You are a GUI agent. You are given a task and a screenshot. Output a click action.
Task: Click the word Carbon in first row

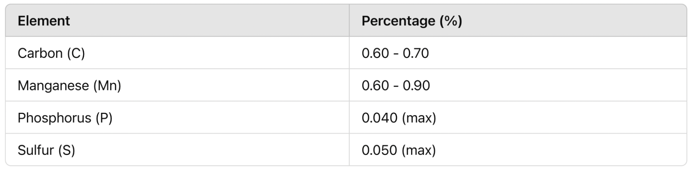click(x=40, y=53)
